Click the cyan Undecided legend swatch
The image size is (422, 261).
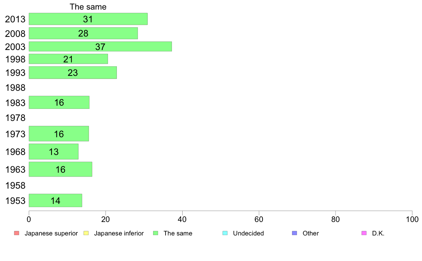point(225,233)
